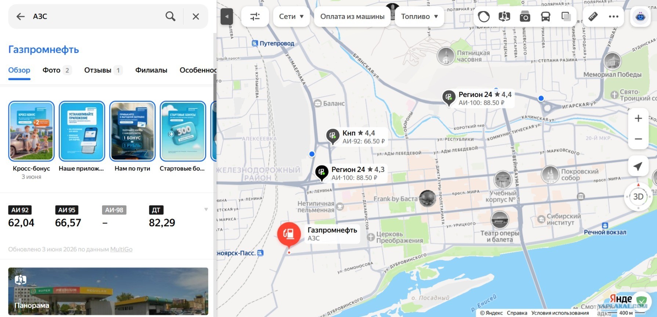The width and height of the screenshot is (657, 317).
Task: Open Театр оперы и балета marker
Action: click(500, 220)
